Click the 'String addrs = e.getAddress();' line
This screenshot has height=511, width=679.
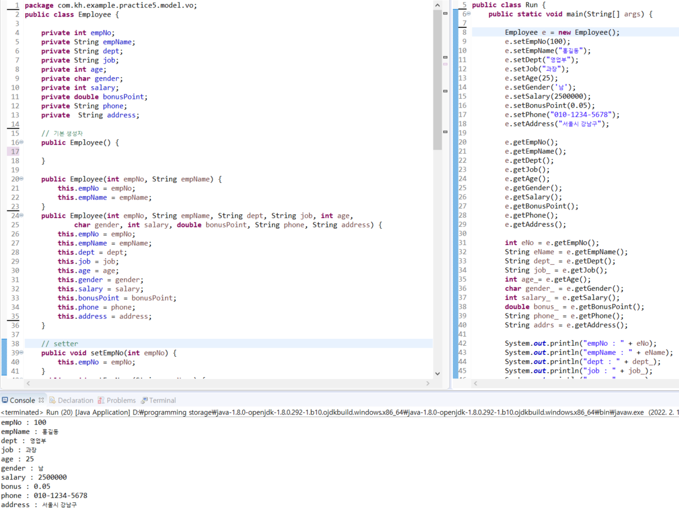coord(566,325)
